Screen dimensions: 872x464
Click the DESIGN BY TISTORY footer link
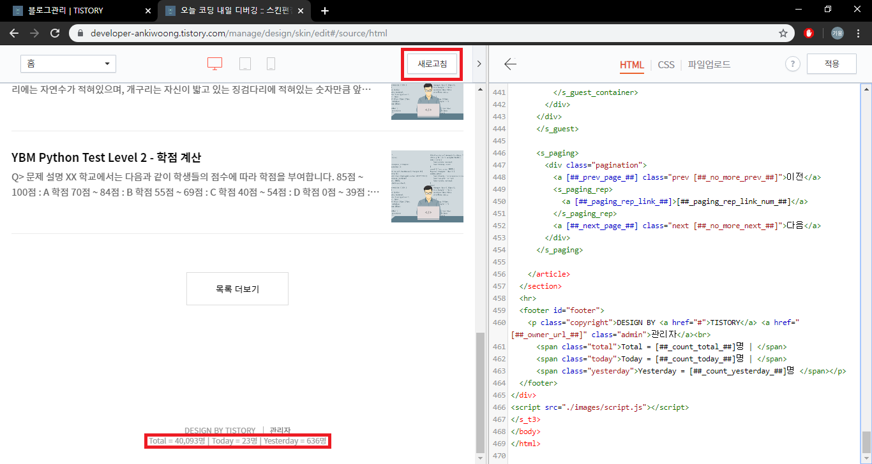pos(220,430)
